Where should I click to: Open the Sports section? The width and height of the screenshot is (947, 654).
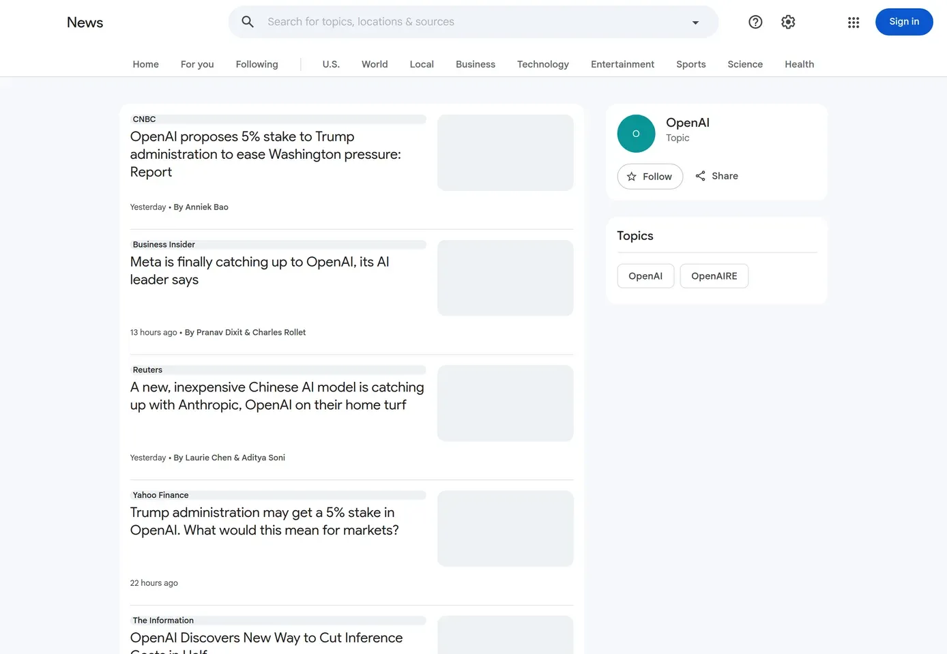(x=691, y=64)
